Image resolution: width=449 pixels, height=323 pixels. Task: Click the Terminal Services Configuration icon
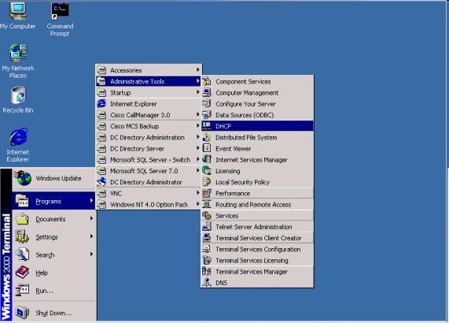(x=207, y=249)
